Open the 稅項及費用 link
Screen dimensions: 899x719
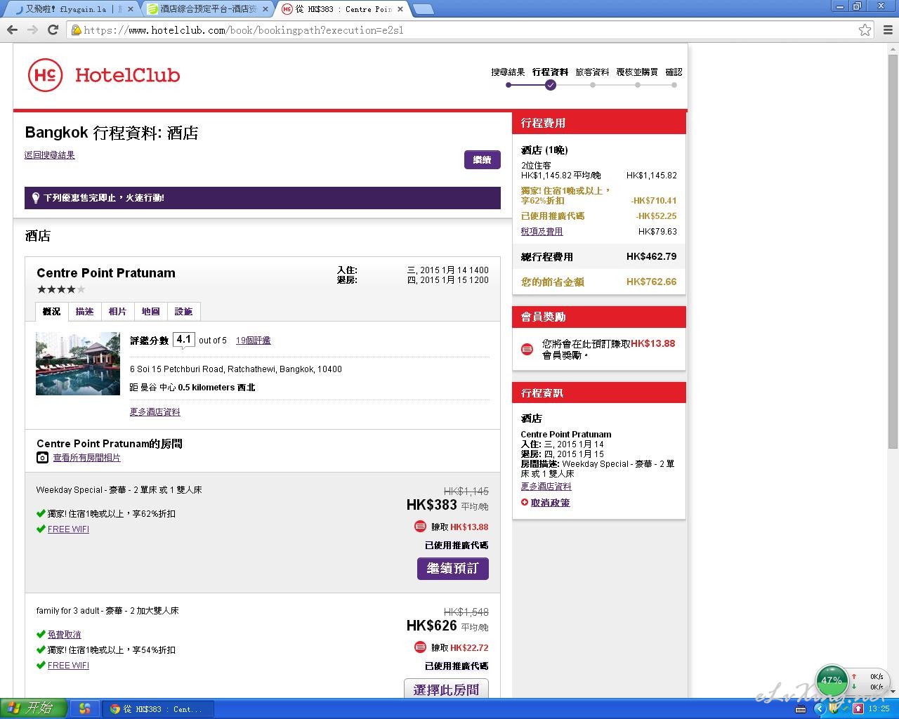[542, 232]
